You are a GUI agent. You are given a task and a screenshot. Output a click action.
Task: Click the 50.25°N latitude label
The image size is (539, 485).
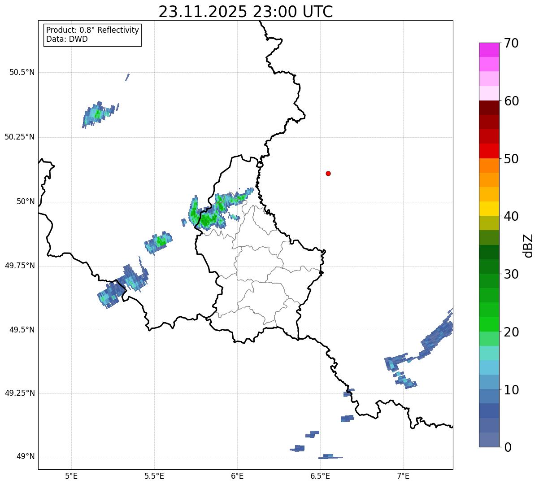click(x=19, y=137)
